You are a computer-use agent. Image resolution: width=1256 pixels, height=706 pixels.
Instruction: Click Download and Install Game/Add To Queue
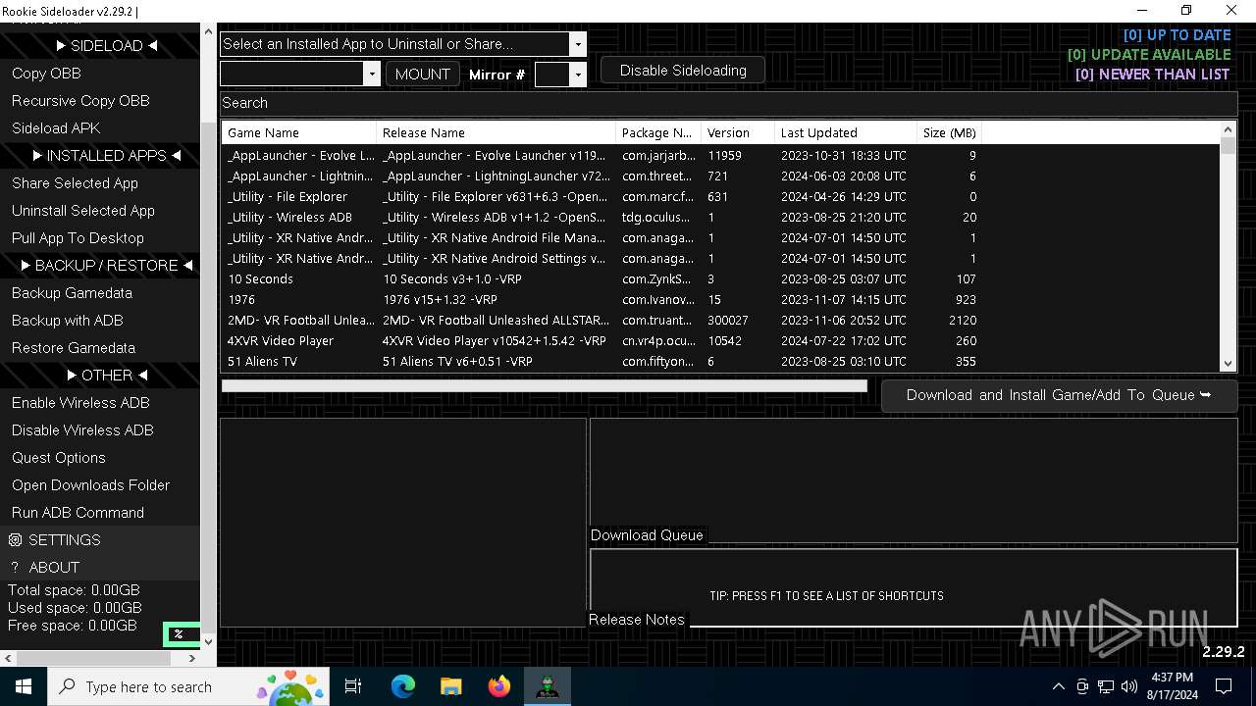click(1059, 395)
